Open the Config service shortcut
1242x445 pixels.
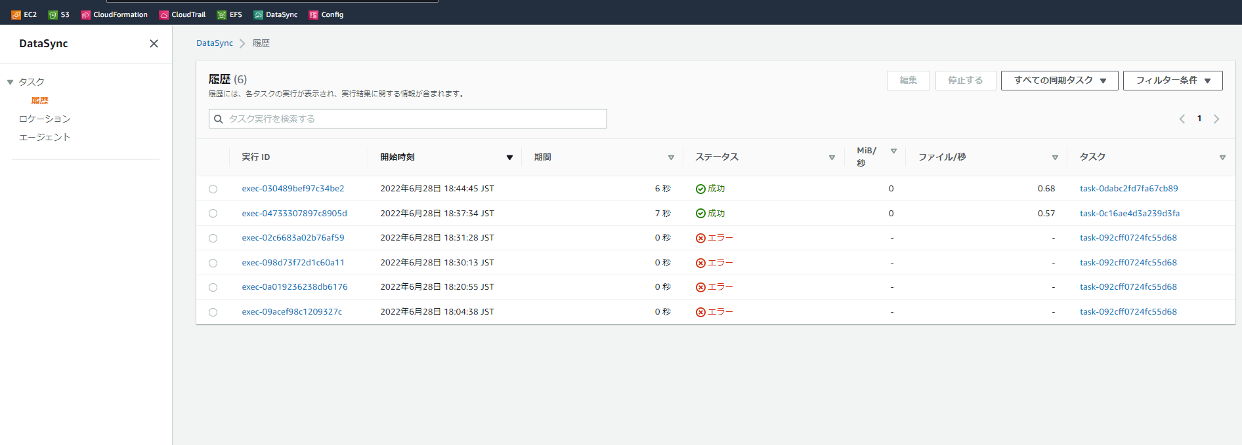326,14
